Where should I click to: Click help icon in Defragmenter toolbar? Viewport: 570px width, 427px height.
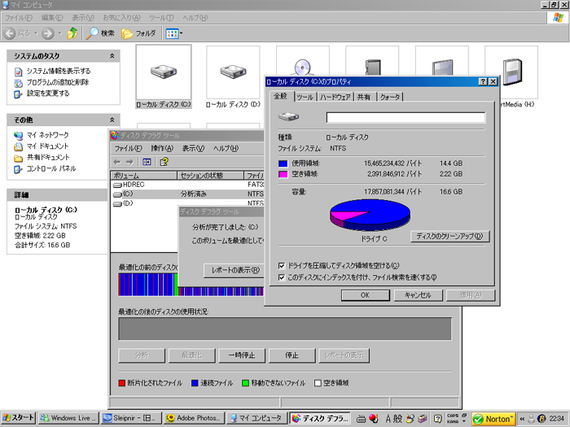click(164, 162)
